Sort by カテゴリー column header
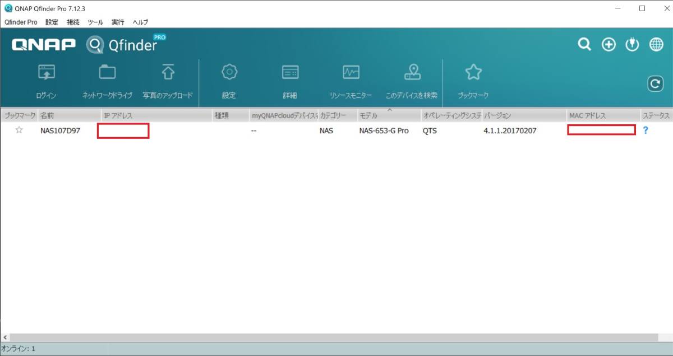 (x=337, y=115)
